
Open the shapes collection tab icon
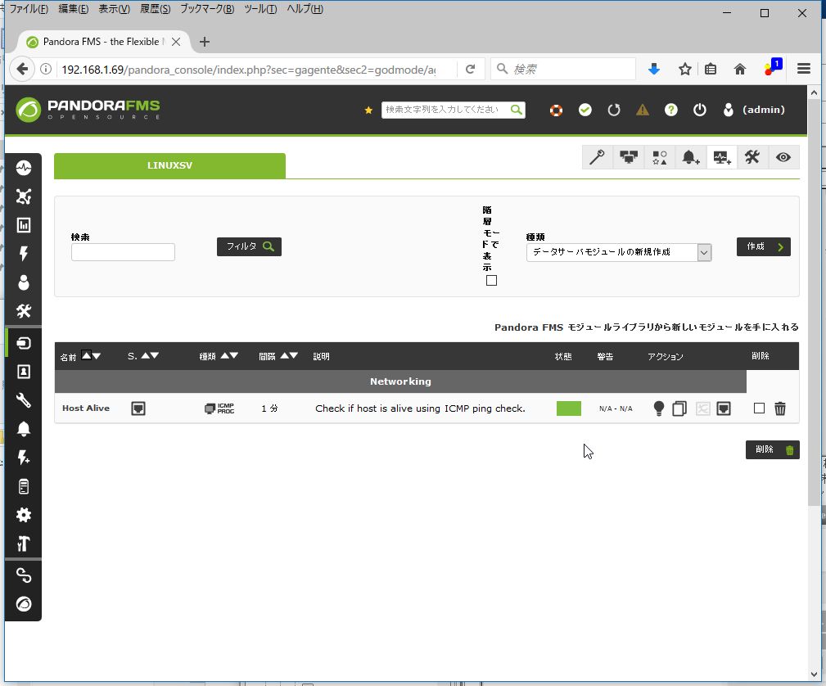point(660,157)
